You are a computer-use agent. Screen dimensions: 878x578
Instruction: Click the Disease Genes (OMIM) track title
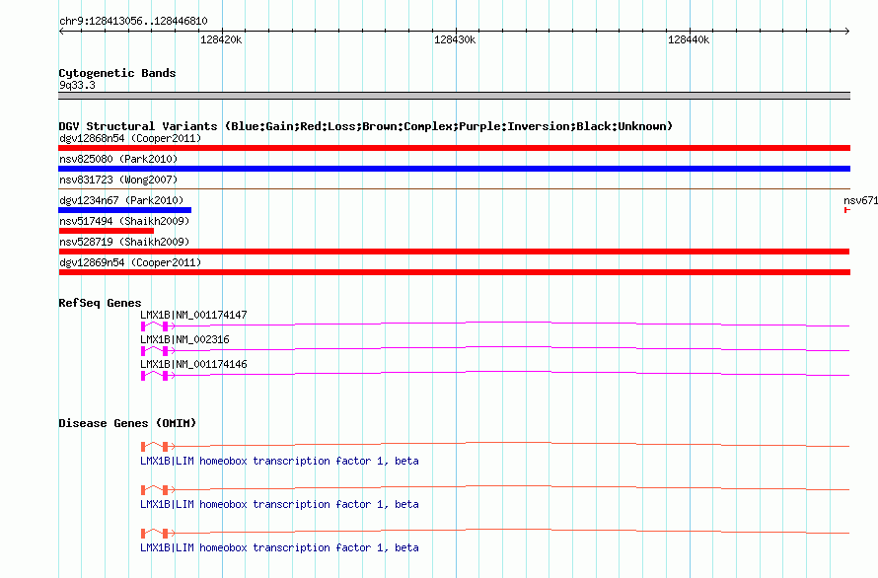(127, 423)
